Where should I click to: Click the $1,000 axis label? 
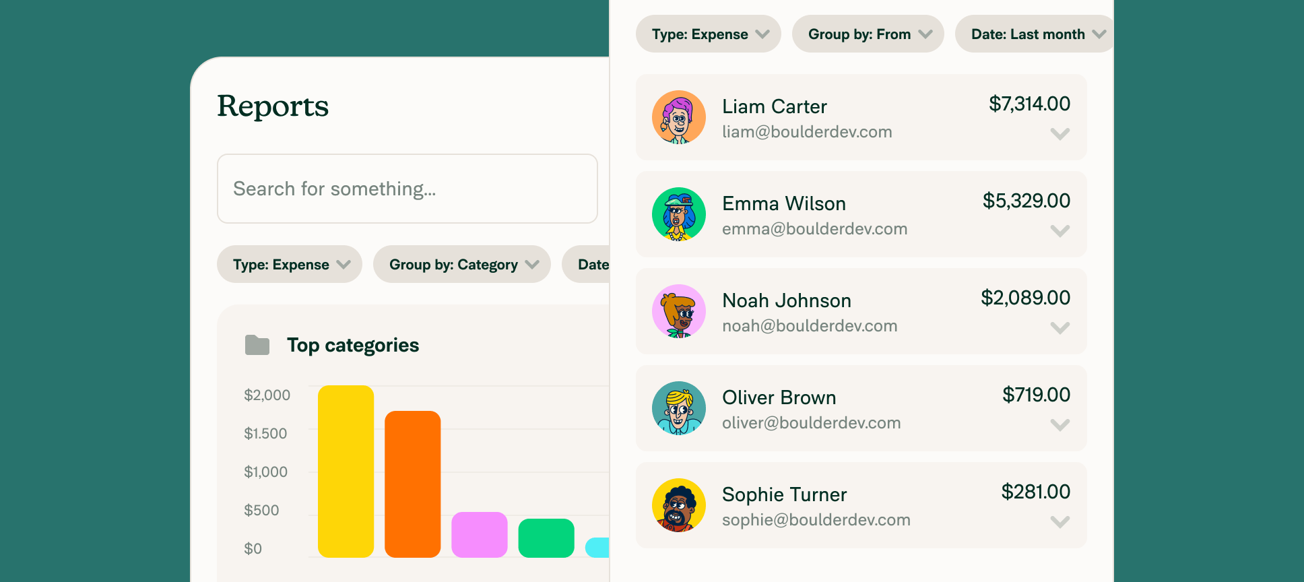point(265,472)
